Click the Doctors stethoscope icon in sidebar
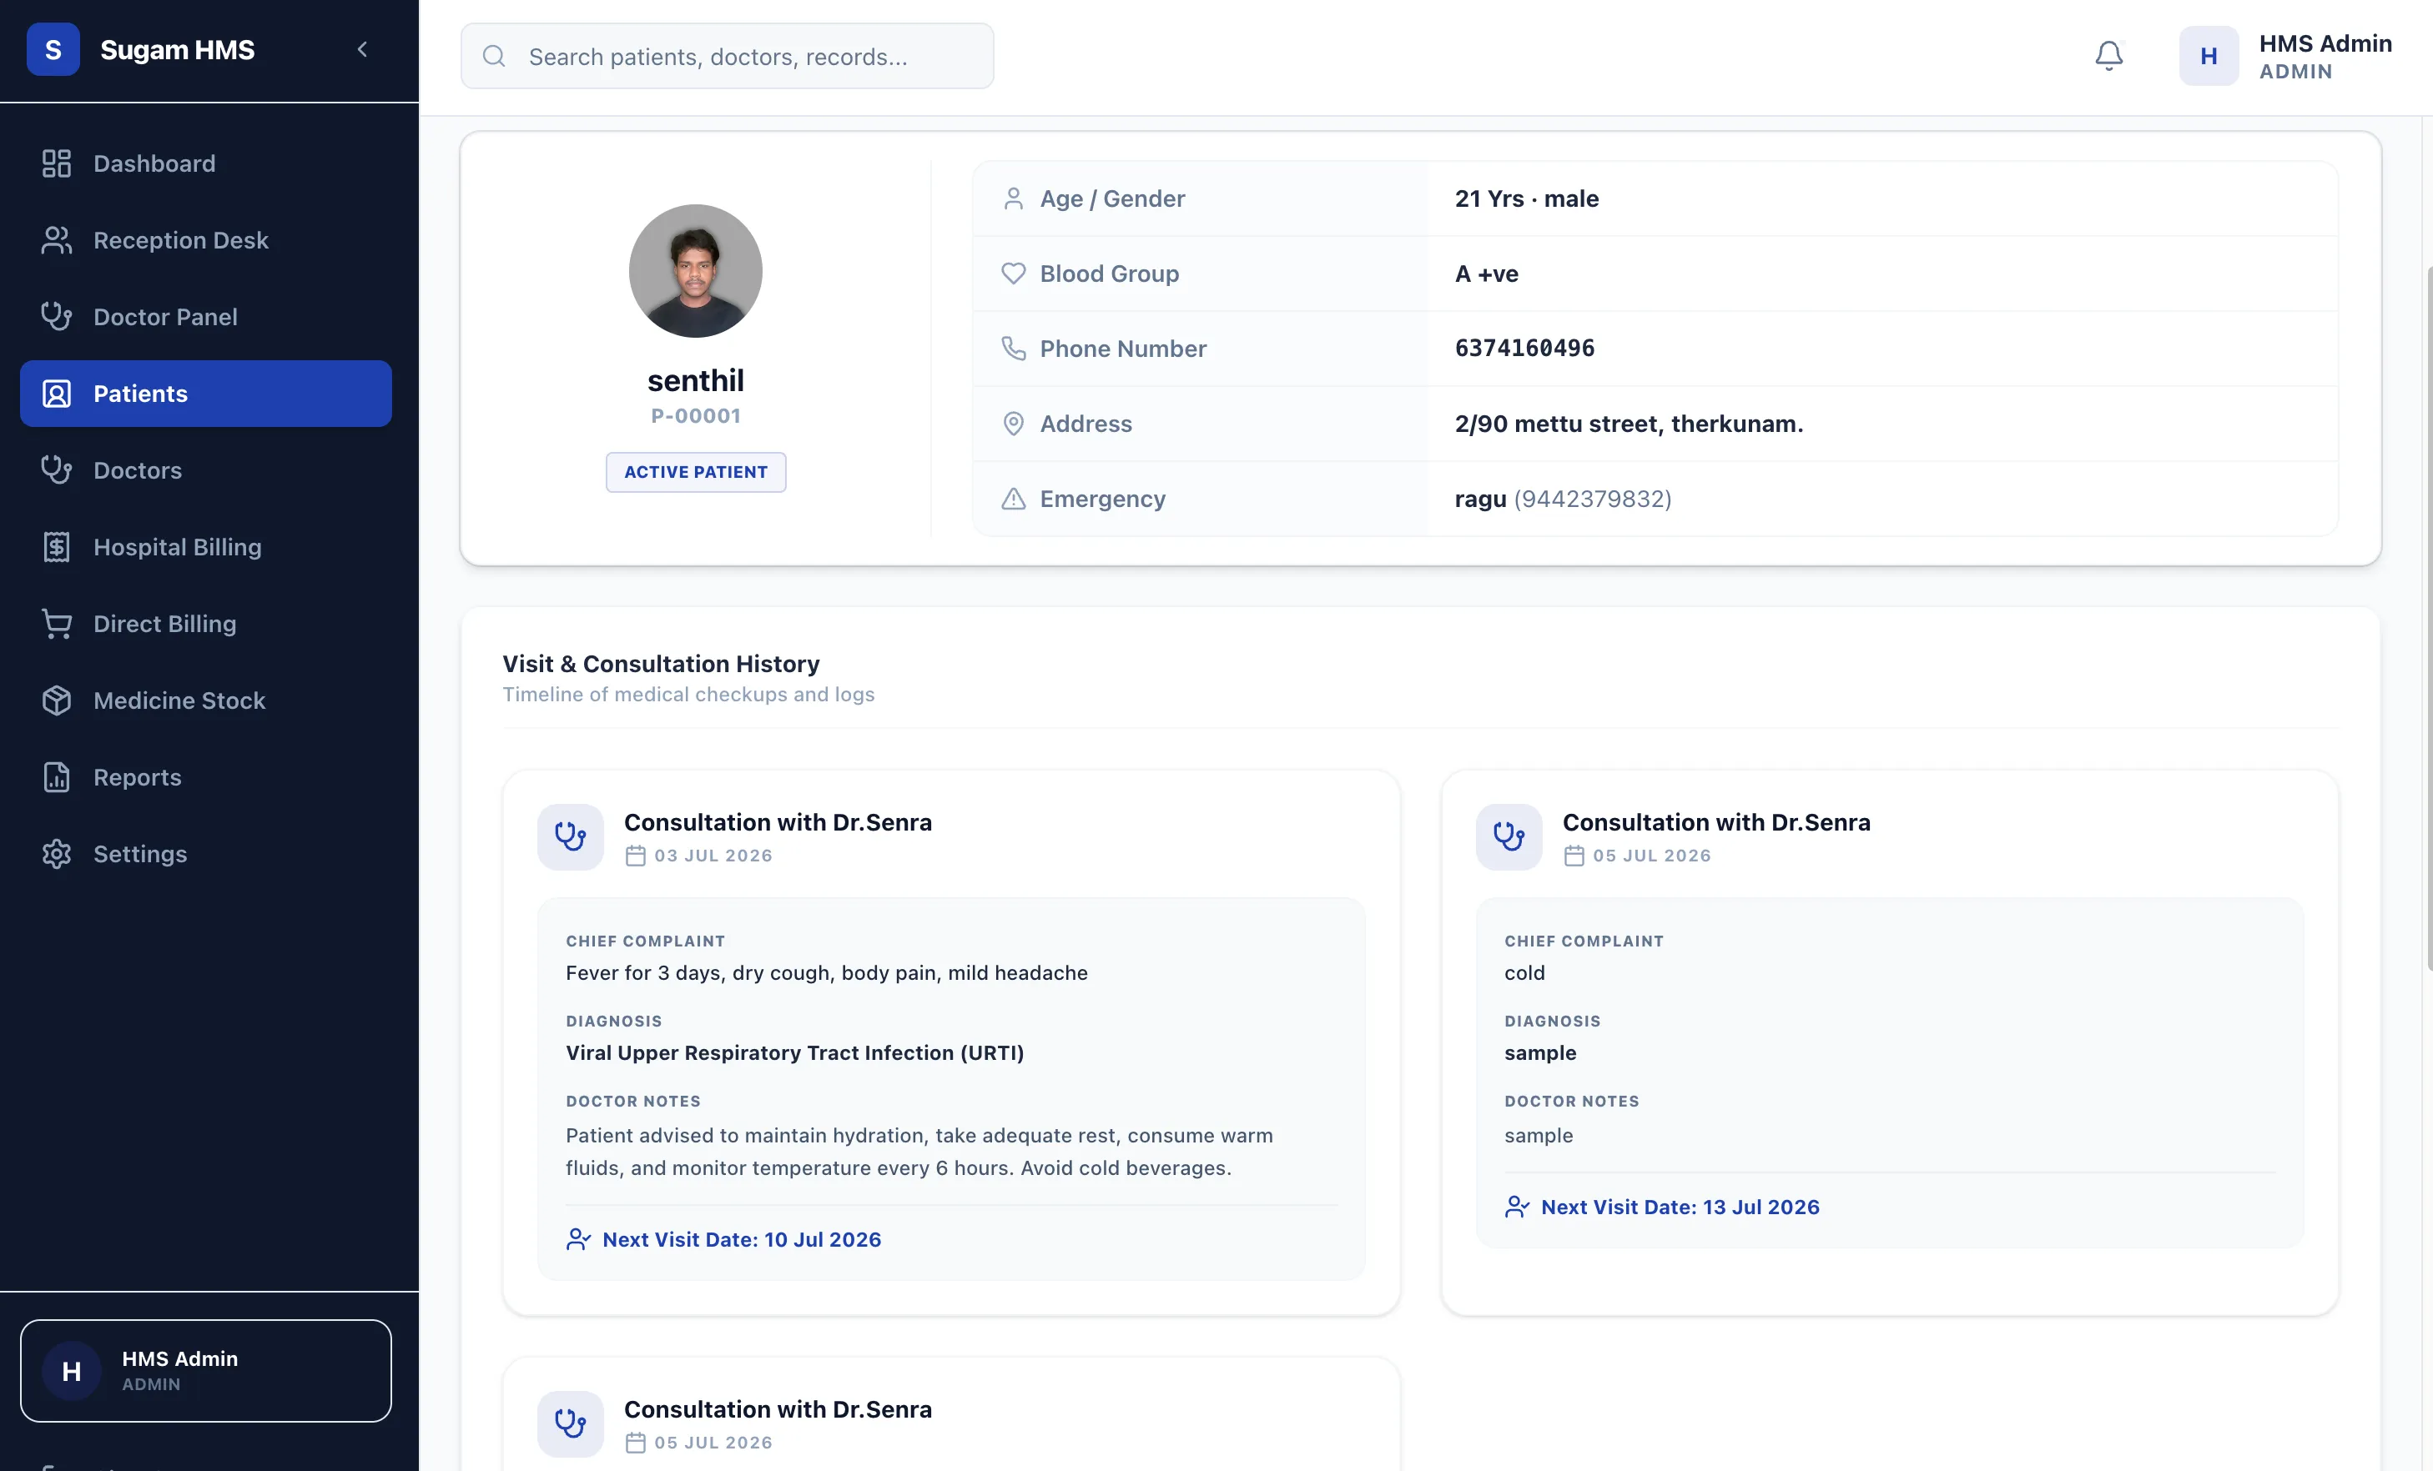 click(56, 470)
